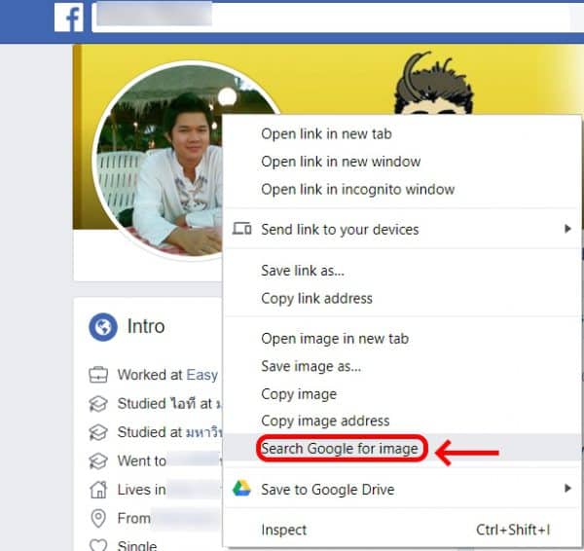Select Open link in new tab
This screenshot has height=551, width=584.
point(326,133)
